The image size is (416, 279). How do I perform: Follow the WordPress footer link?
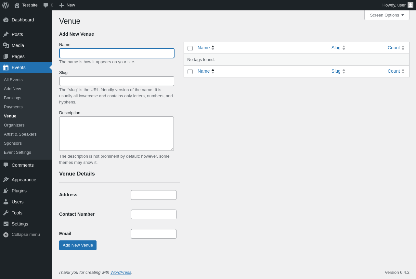121,273
